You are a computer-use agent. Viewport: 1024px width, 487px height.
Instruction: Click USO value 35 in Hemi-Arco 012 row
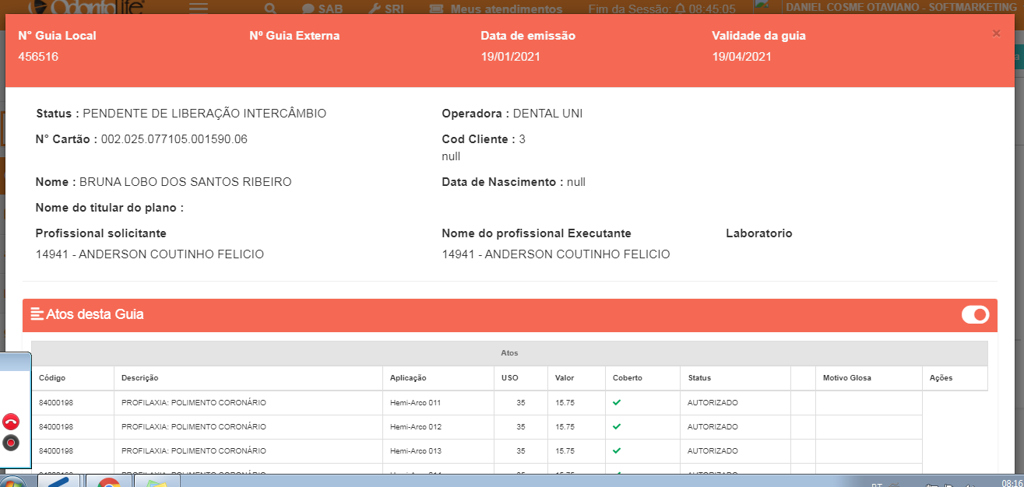(x=521, y=427)
